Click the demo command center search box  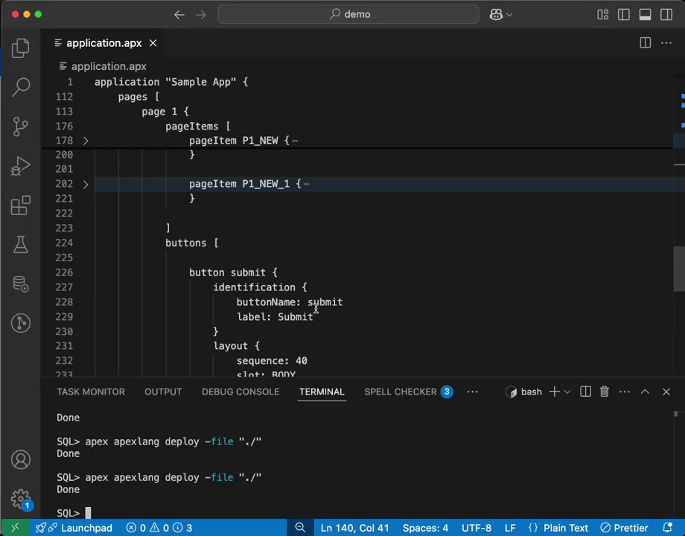point(348,14)
